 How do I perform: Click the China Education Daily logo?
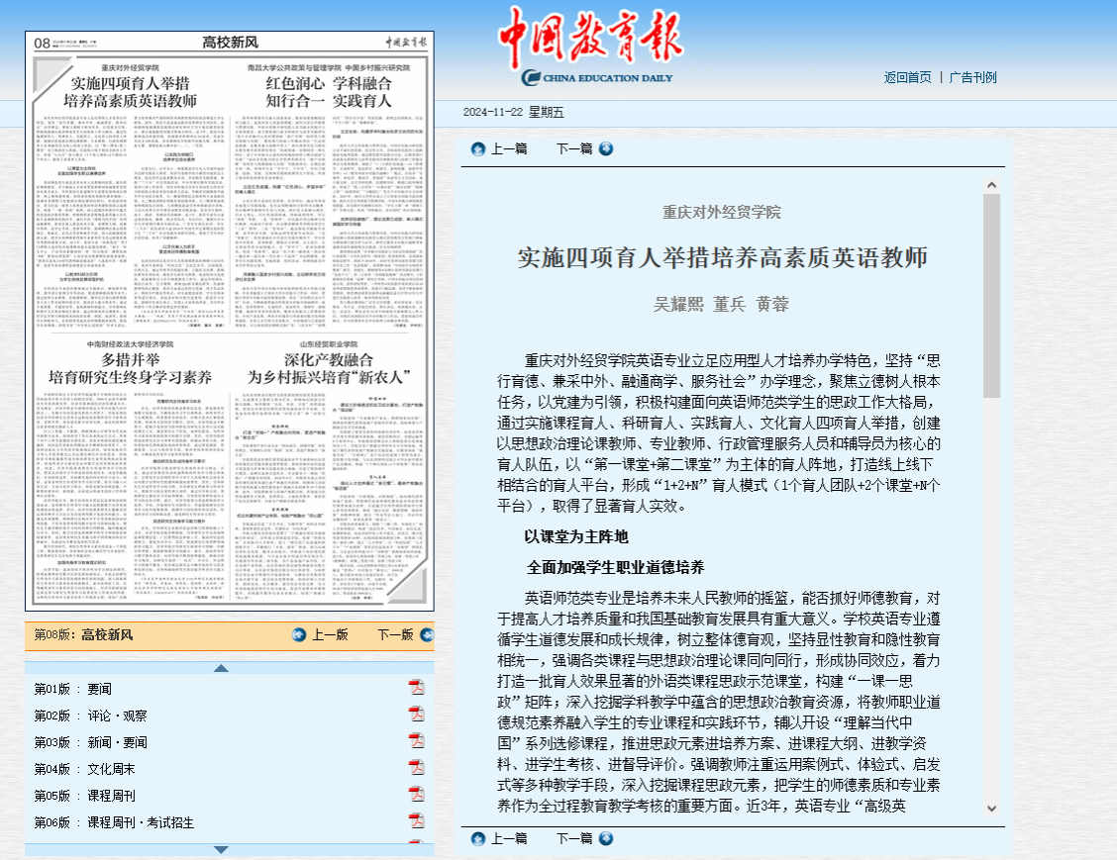click(590, 49)
